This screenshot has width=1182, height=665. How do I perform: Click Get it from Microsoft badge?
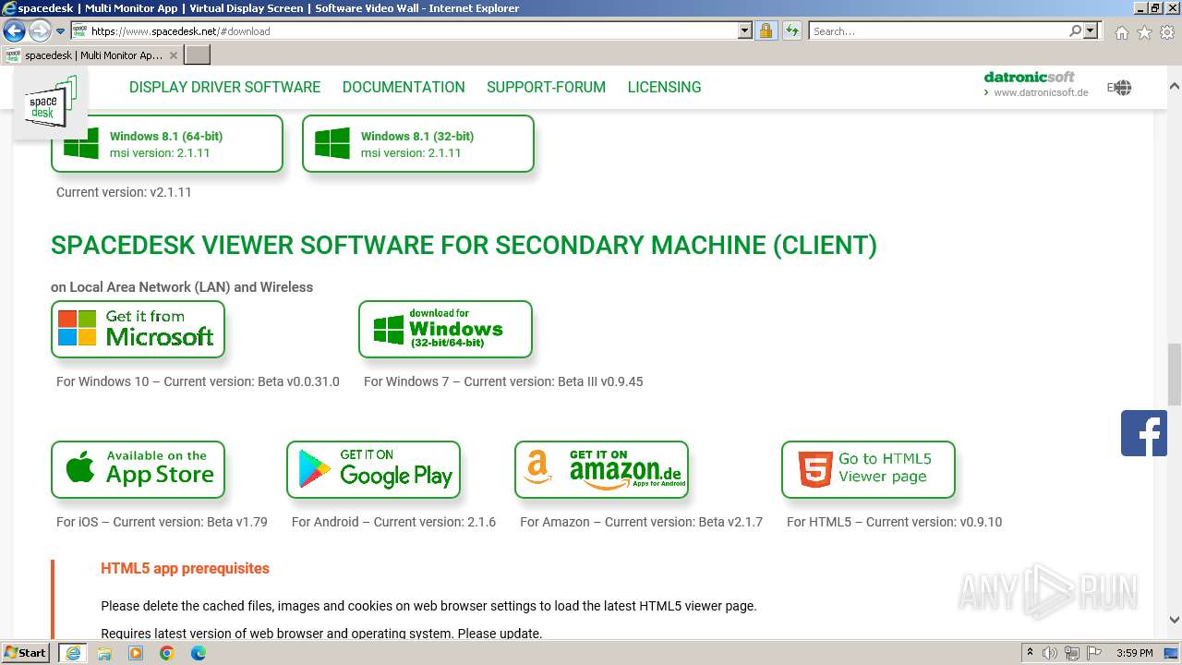click(x=138, y=329)
